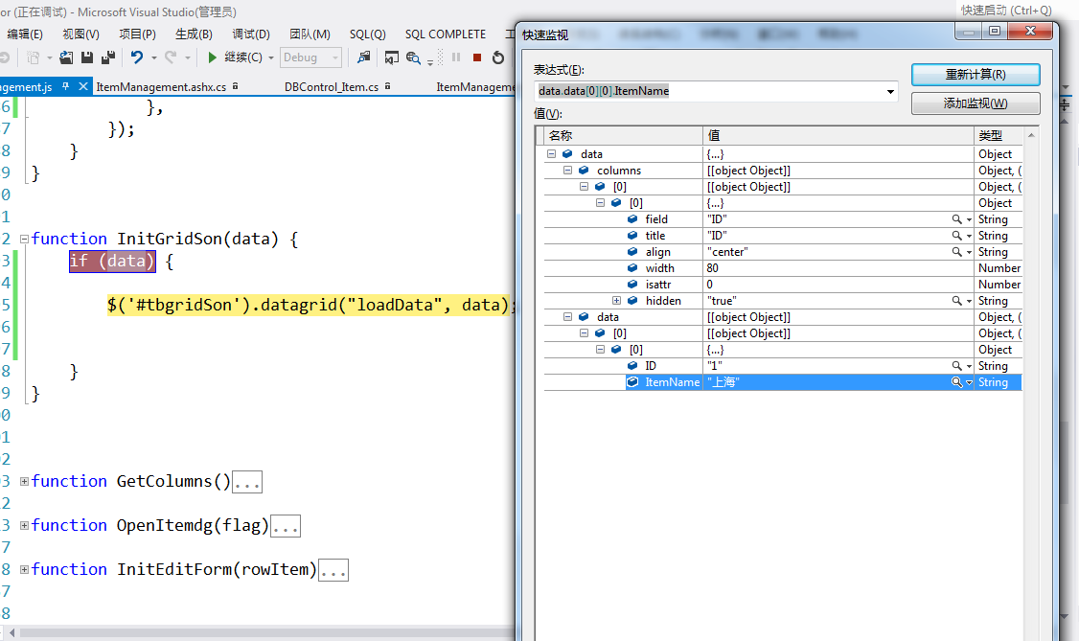Click the Redo arrow icon
1079x641 pixels.
click(171, 57)
